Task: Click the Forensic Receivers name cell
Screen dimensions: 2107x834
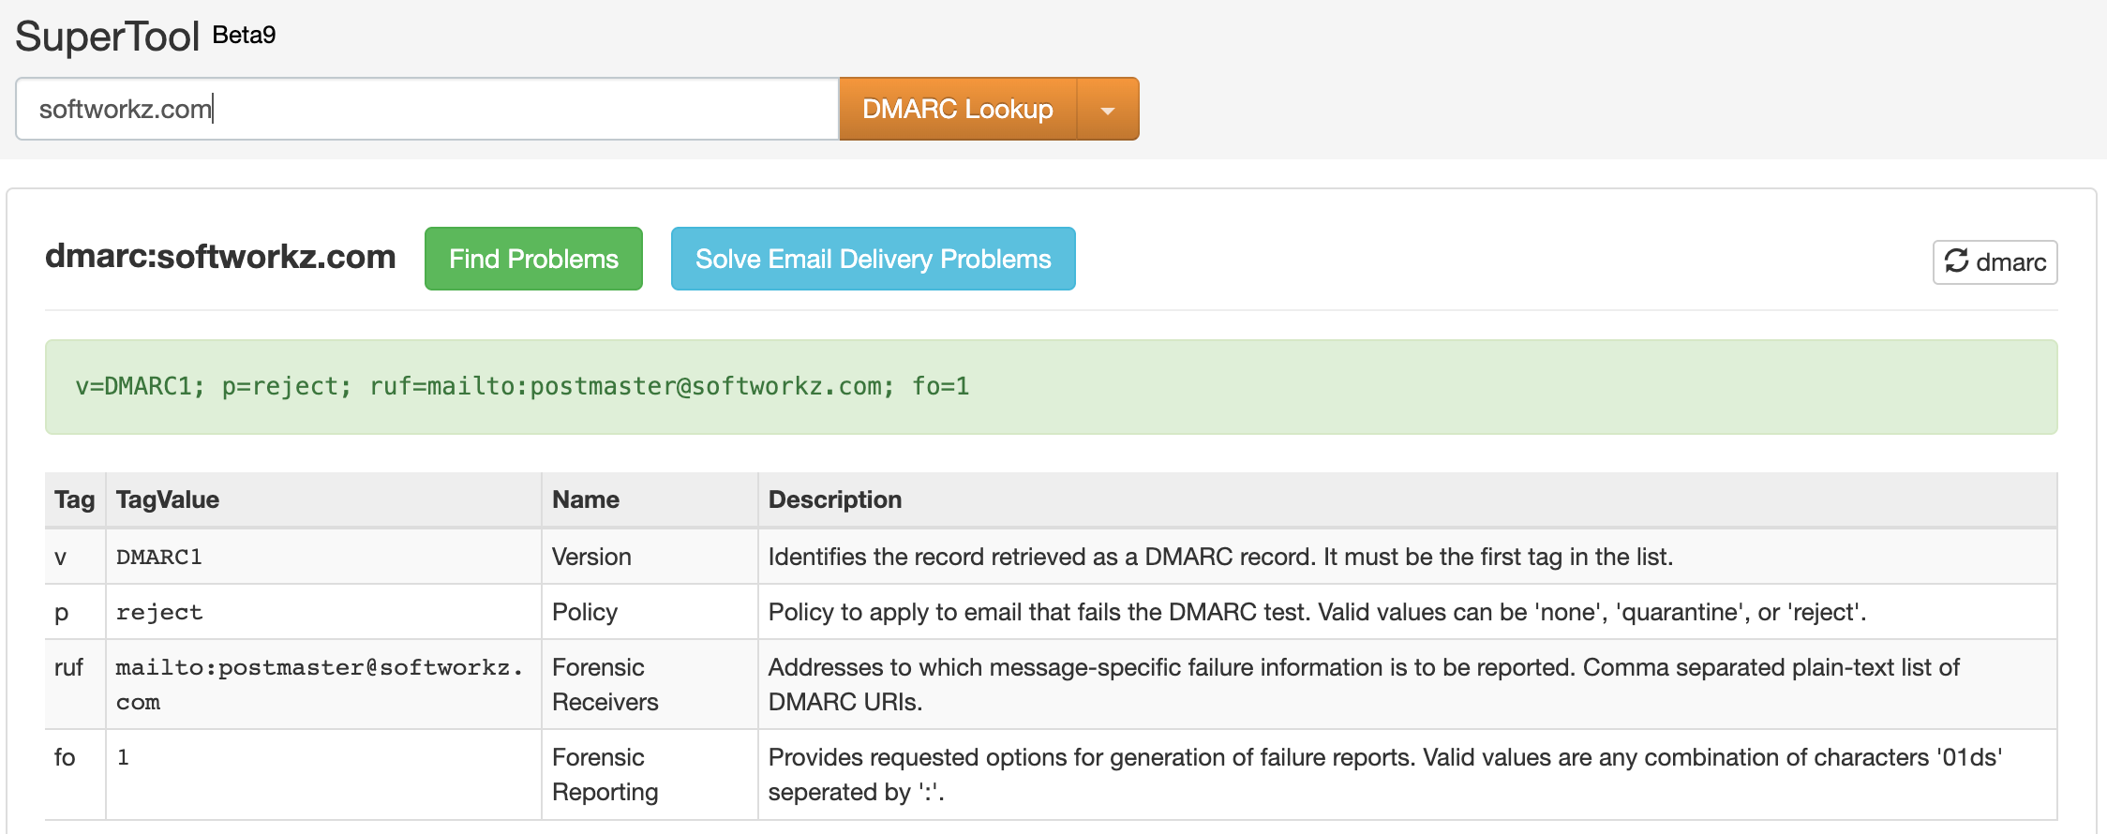Action: click(605, 684)
